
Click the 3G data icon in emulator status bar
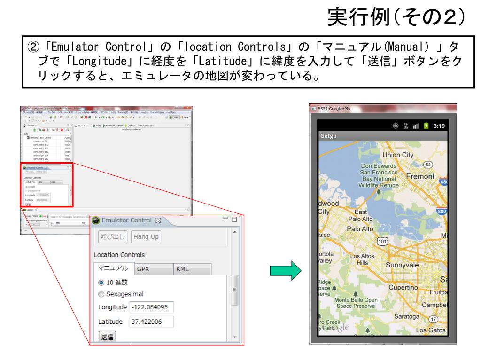pos(406,126)
